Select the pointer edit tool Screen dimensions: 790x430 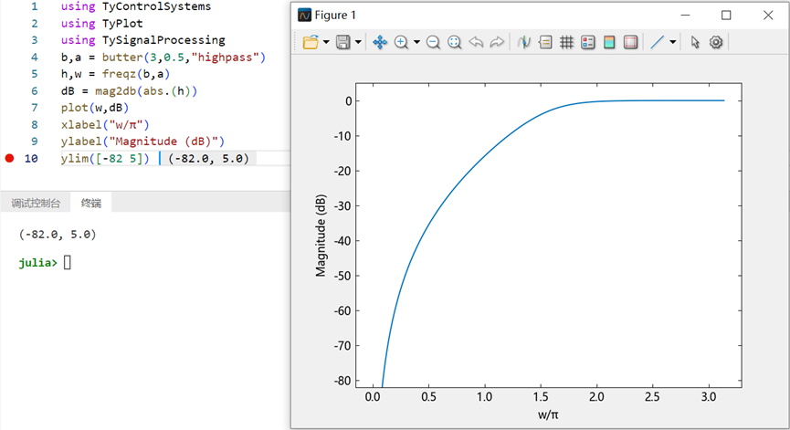coord(695,42)
